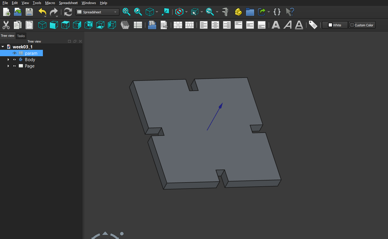This screenshot has width=388, height=239.
Task: Set top view with the top-face cube icon
Action: click(x=65, y=25)
